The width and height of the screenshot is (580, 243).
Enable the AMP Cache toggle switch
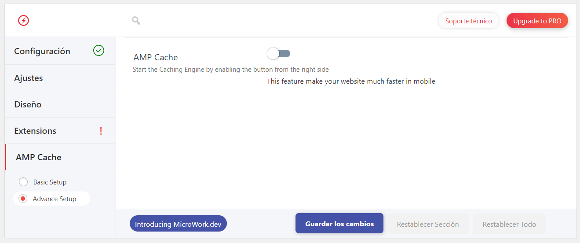(x=278, y=54)
